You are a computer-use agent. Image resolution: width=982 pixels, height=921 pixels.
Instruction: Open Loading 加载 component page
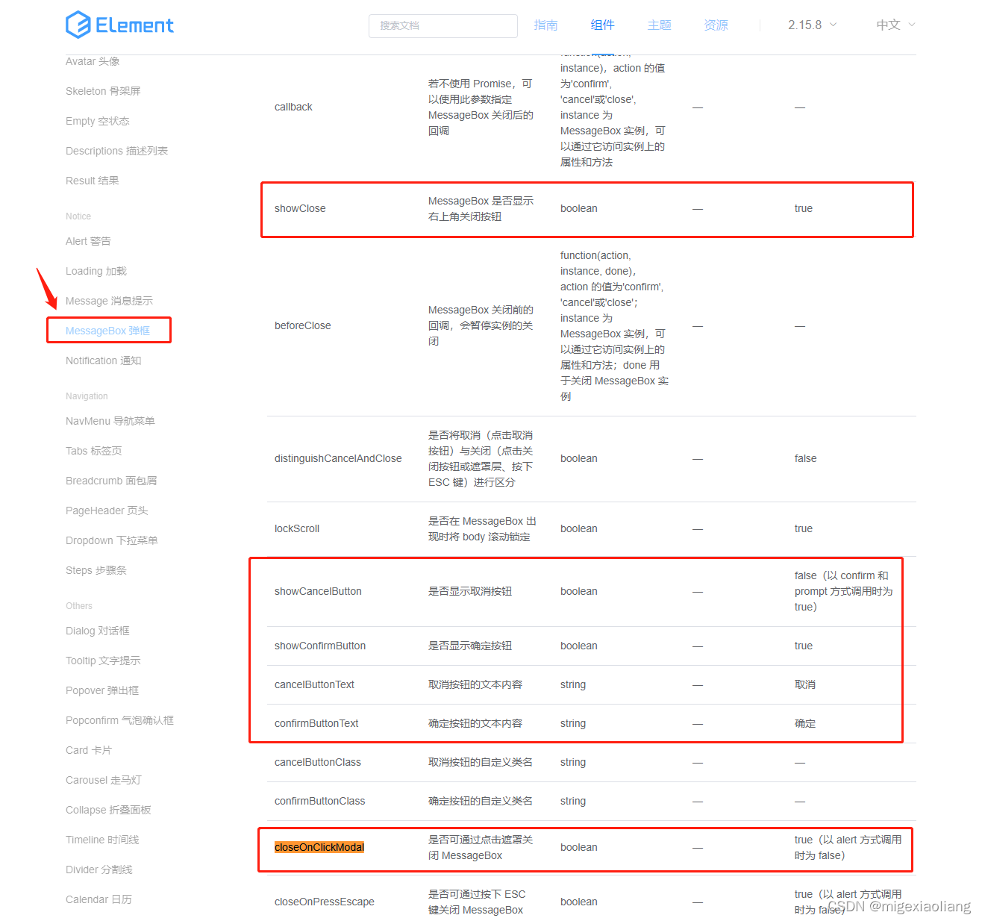pyautogui.click(x=96, y=271)
